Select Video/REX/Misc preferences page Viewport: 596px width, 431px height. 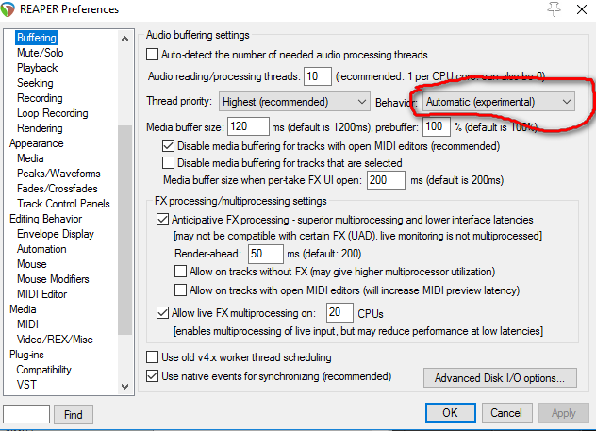click(x=55, y=340)
